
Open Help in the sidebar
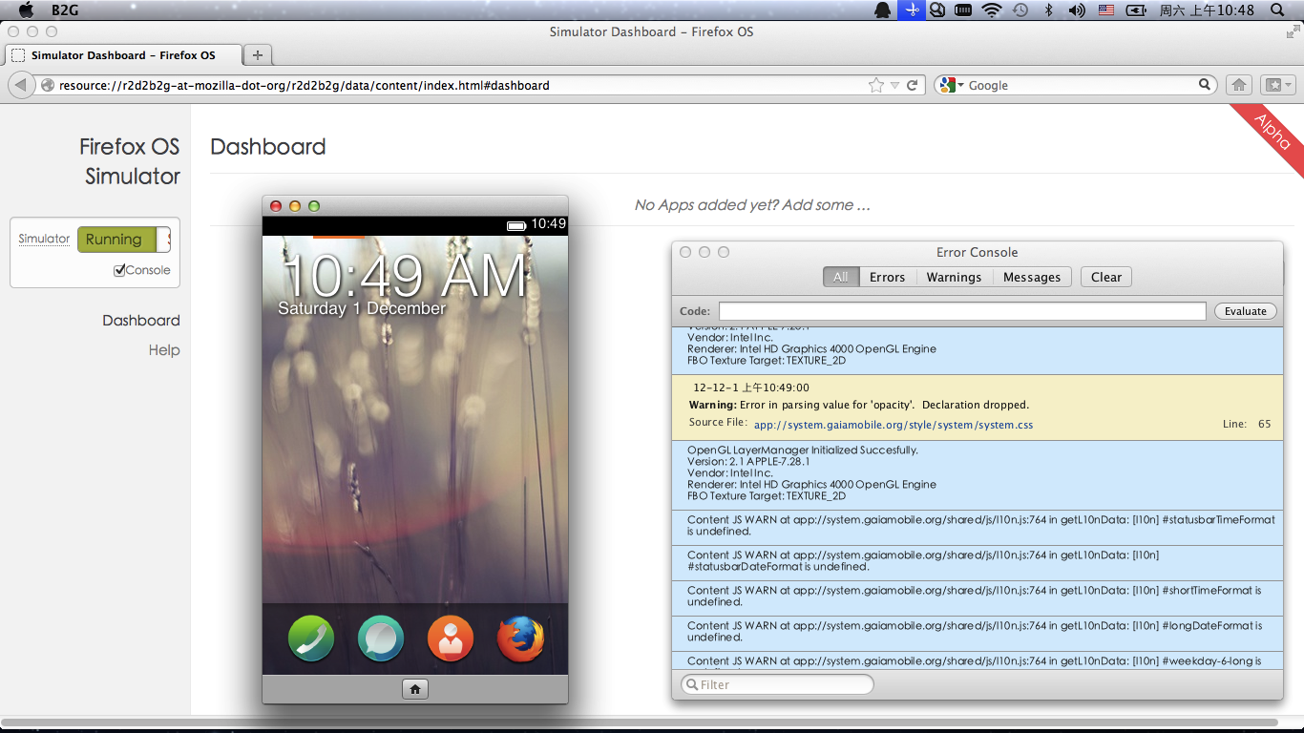click(x=164, y=350)
